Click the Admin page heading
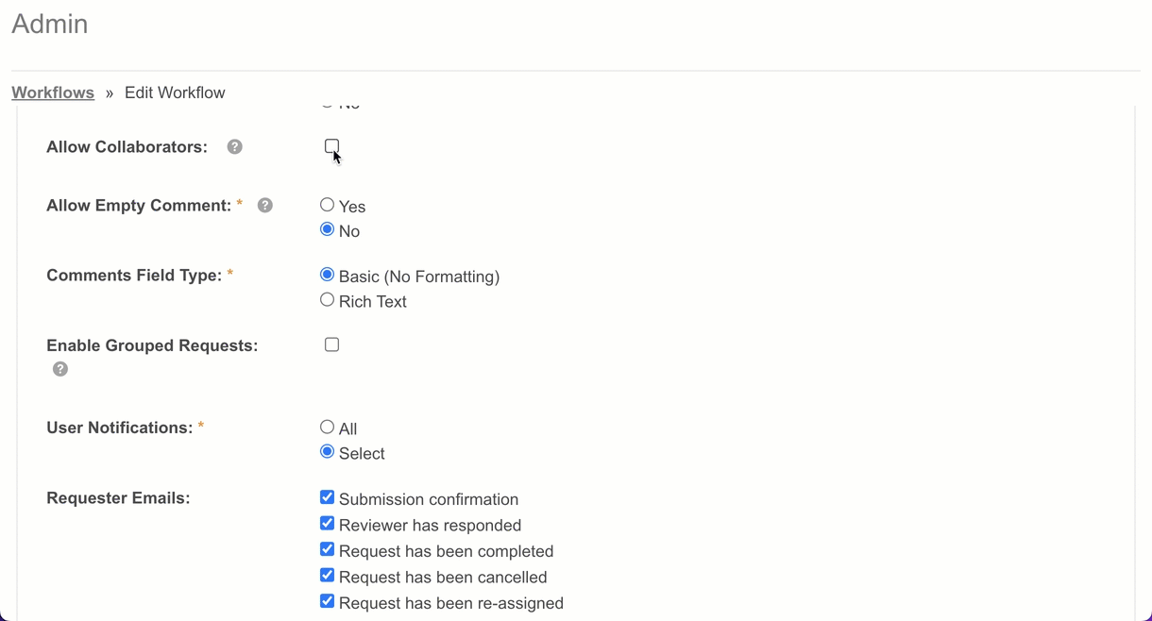Image resolution: width=1152 pixels, height=621 pixels. point(50,24)
